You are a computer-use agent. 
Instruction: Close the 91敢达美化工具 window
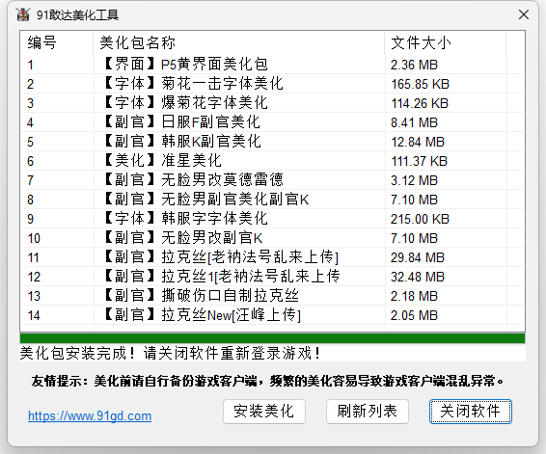pos(524,14)
